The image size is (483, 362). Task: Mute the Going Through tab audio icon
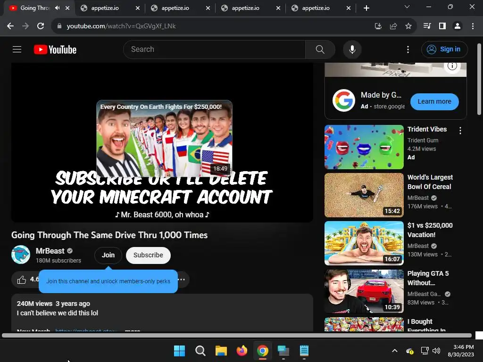coord(57,8)
